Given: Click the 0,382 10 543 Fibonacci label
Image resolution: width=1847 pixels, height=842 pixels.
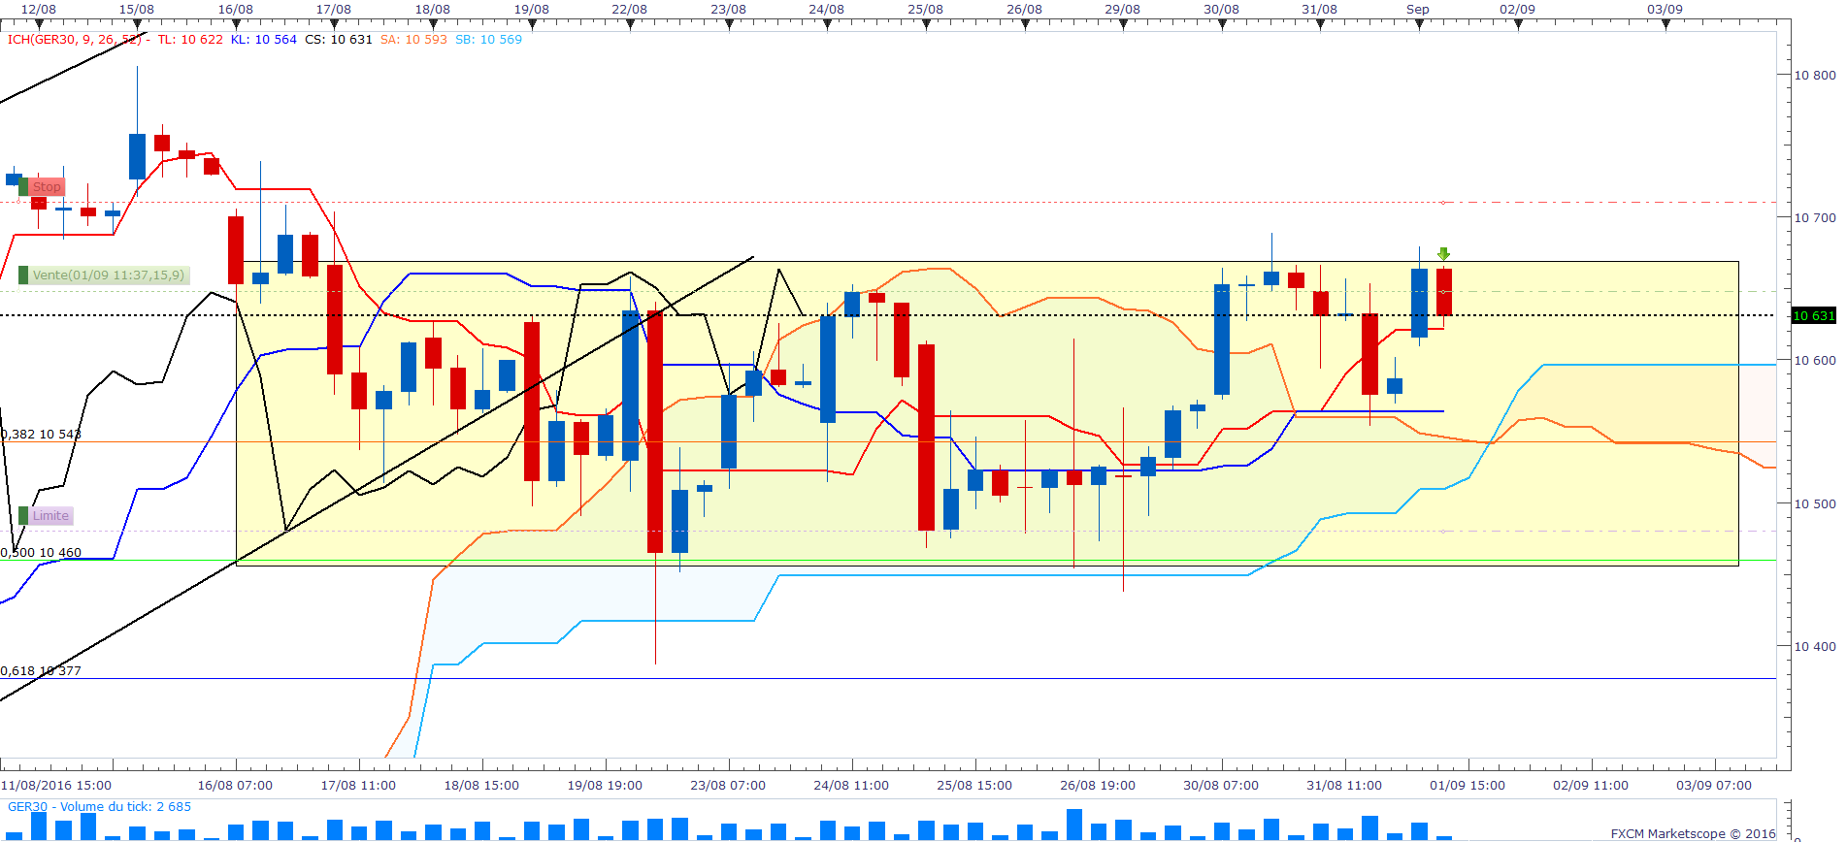Looking at the screenshot, I should click(41, 434).
